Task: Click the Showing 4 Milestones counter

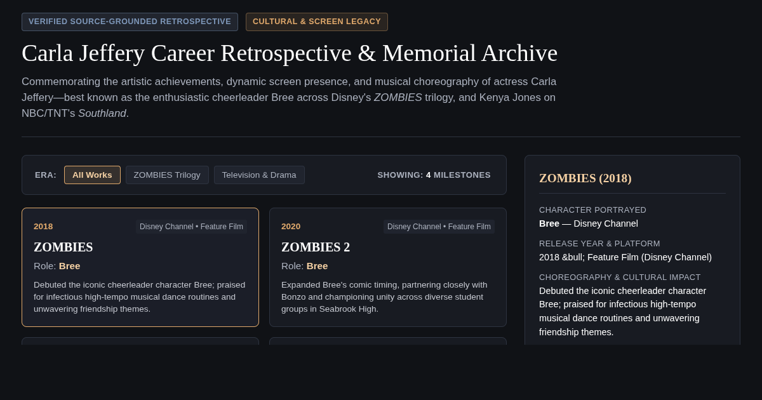Action: 434,175
